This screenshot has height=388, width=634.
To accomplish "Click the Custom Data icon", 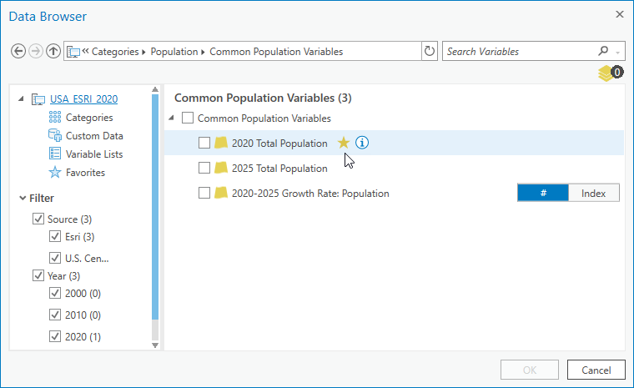I will tap(55, 135).
